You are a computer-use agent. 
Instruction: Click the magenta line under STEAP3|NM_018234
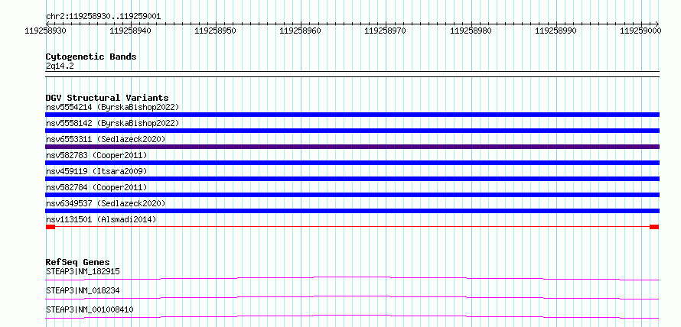(352, 297)
